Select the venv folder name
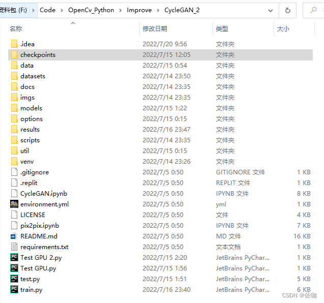 click(27, 162)
